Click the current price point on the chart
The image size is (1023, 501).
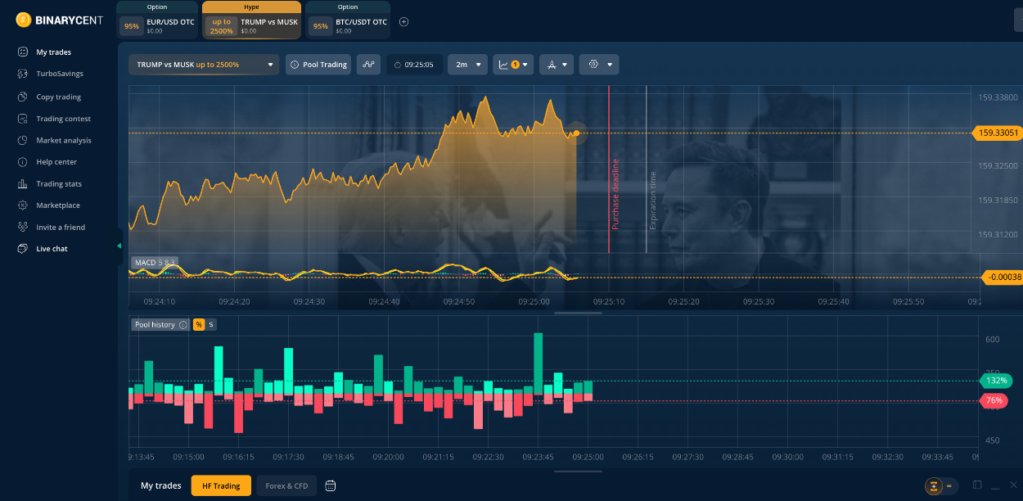pyautogui.click(x=576, y=133)
